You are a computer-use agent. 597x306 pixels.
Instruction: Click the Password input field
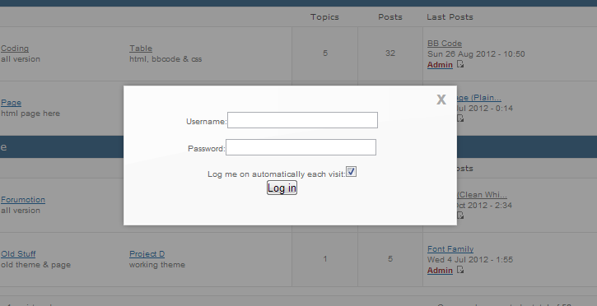(x=301, y=147)
